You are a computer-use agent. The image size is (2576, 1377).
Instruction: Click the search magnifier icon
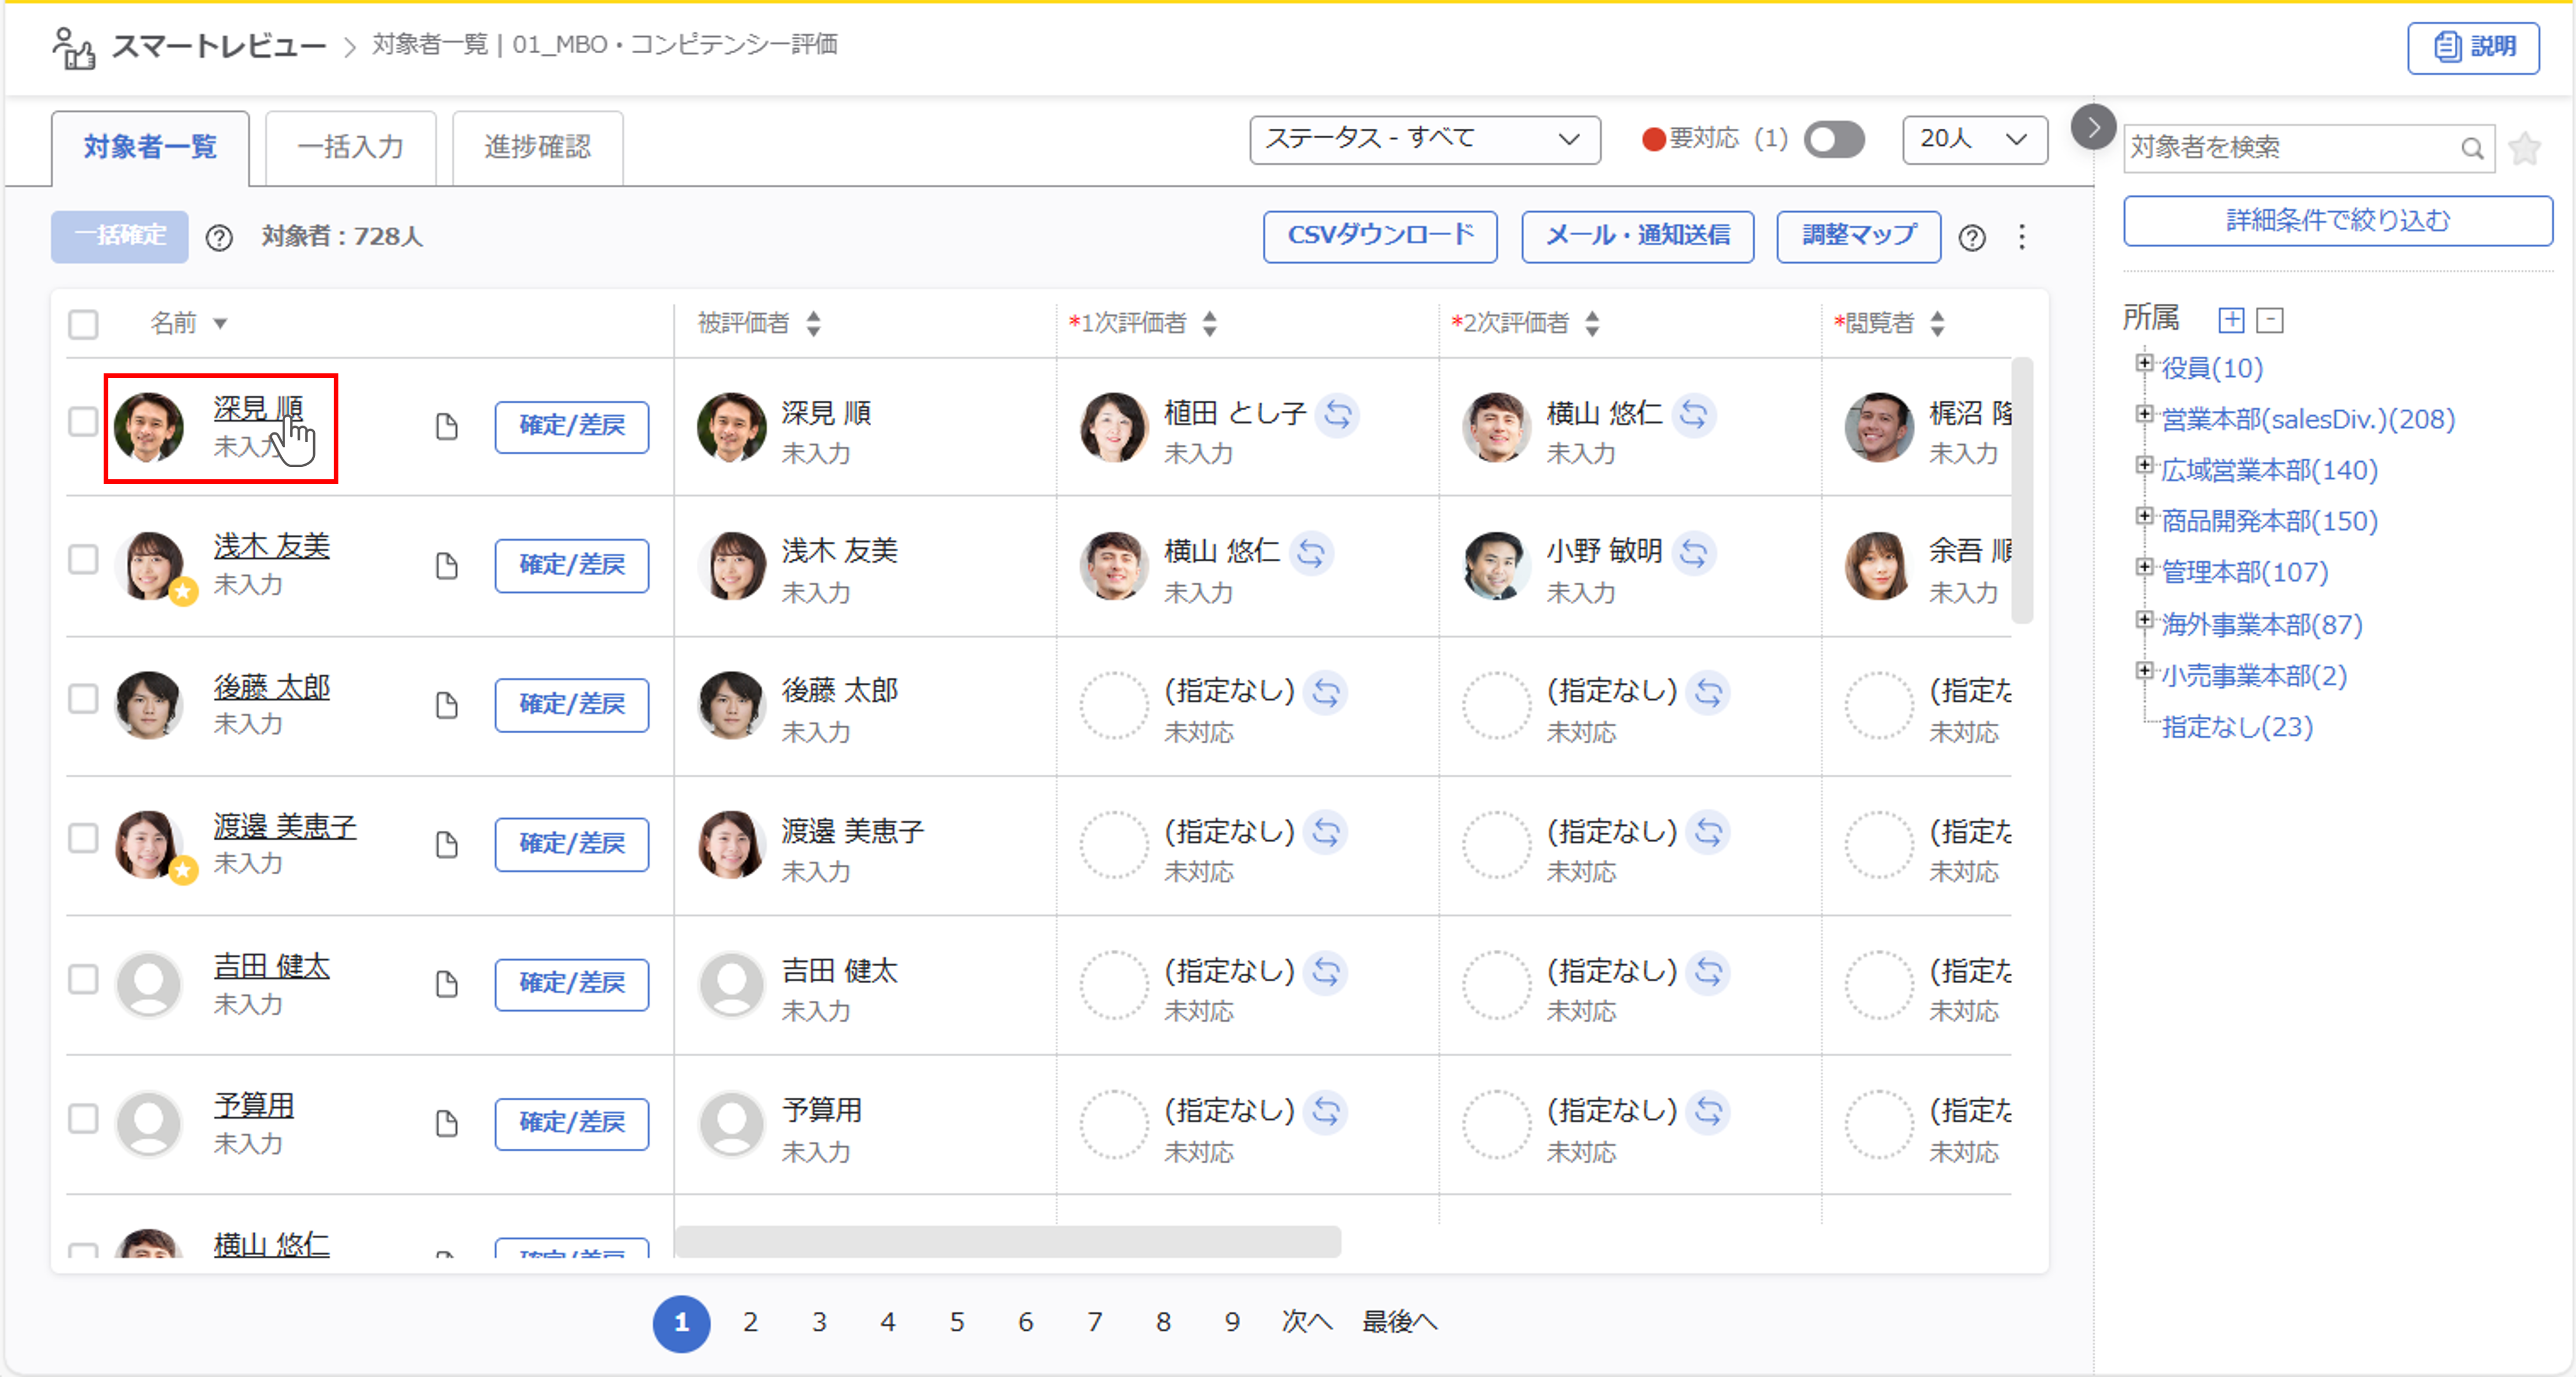(x=2472, y=149)
